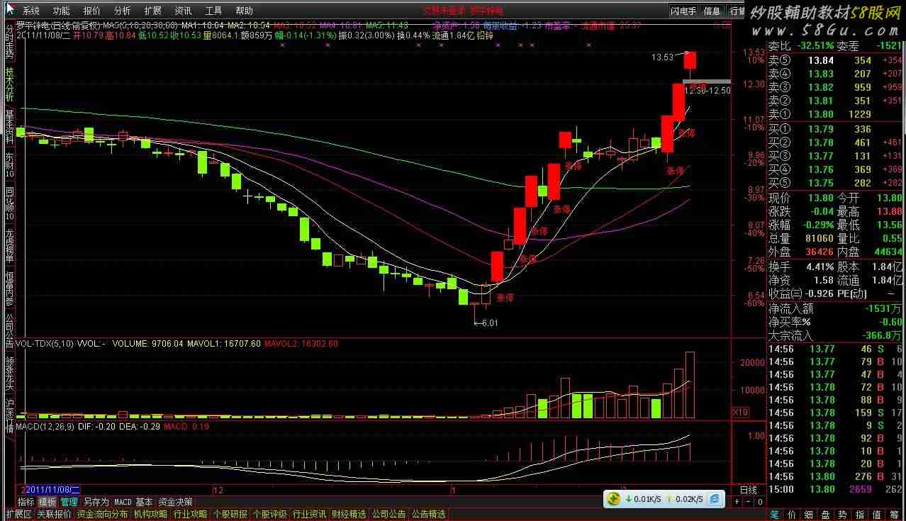906x521 pixels.
Task: Select the 资金决策 indicator tab
Action: (174, 502)
